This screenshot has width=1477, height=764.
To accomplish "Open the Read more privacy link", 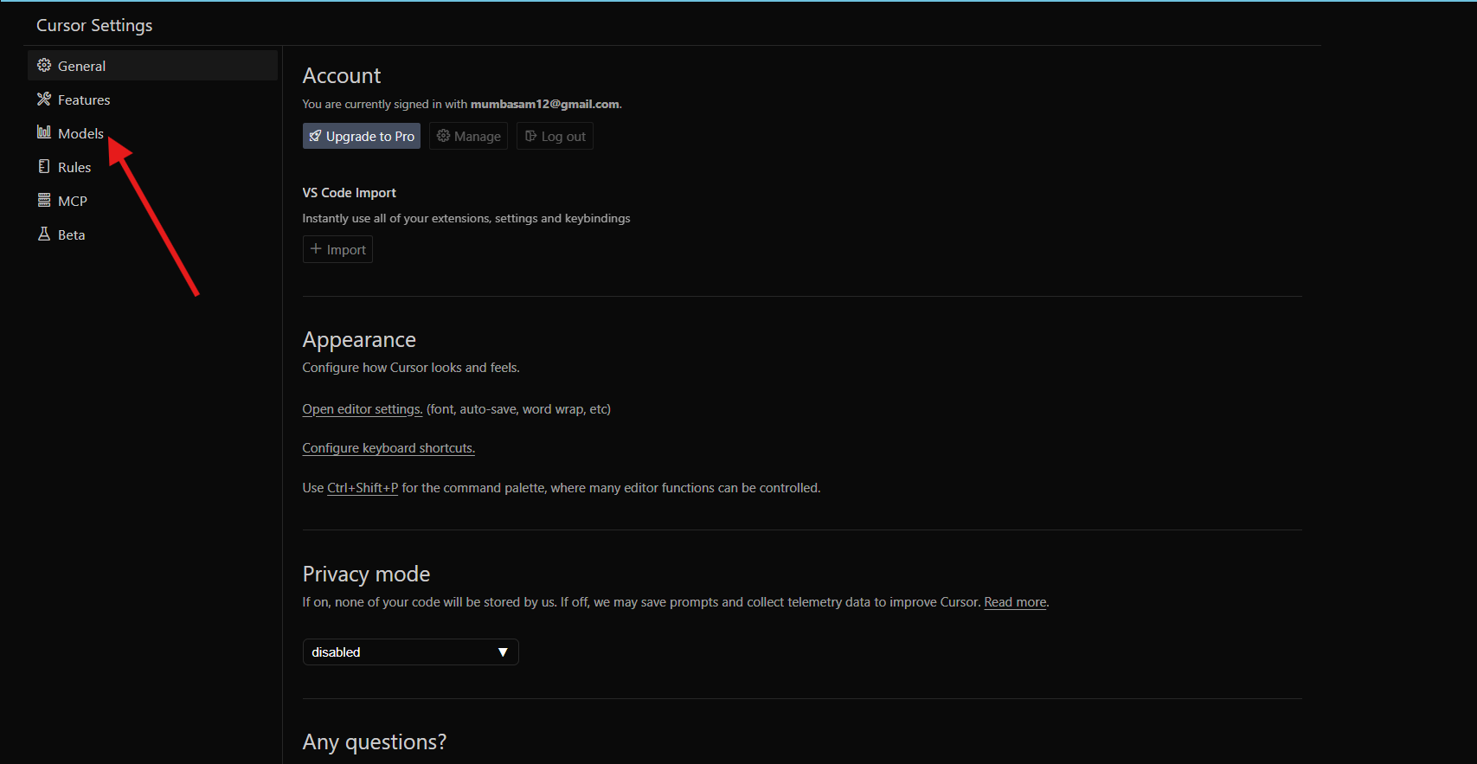I will click(1015, 602).
